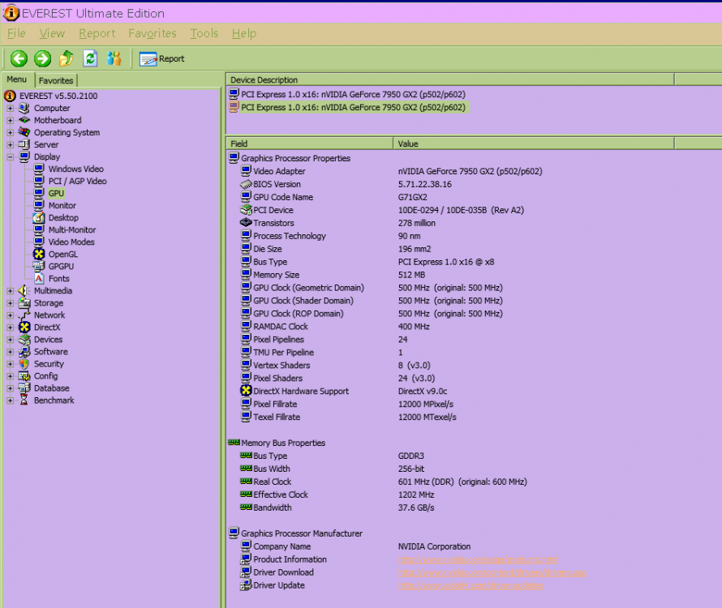Switch to the Favorites tab
Screen dimensions: 722x608
[56, 80]
